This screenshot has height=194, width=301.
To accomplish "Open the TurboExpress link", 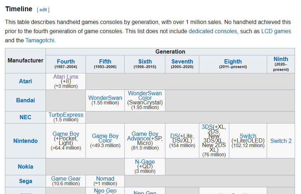I will point(66,115).
